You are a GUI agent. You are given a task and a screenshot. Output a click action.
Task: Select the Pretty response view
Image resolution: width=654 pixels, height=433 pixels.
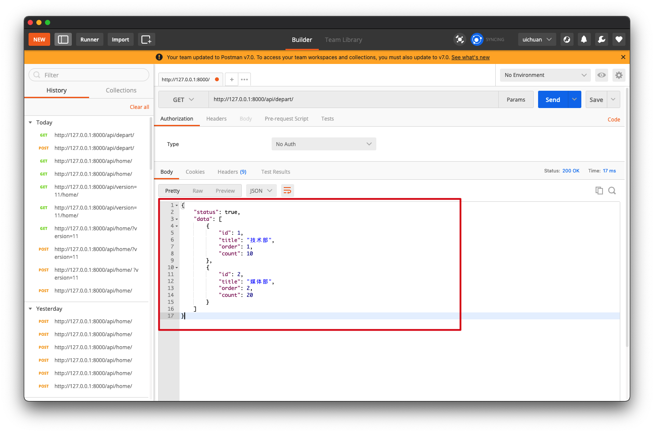(x=172, y=191)
